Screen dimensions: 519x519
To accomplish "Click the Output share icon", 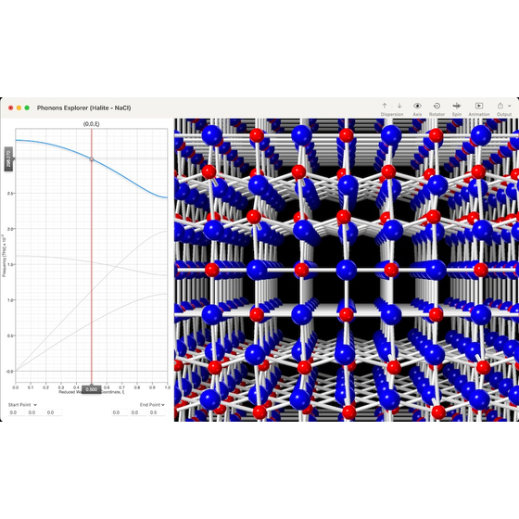I will point(500,106).
